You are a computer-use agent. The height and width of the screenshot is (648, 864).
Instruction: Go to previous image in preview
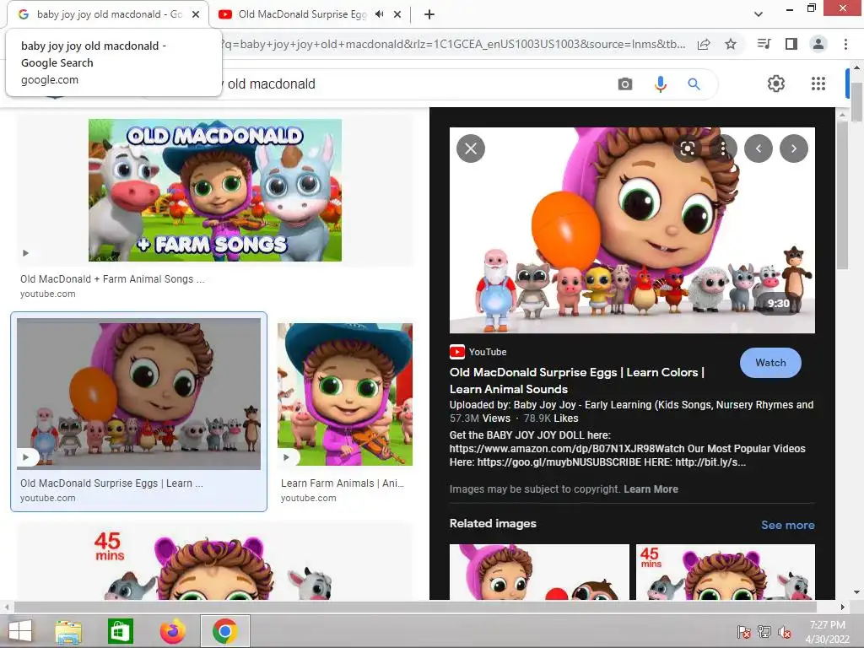pyautogui.click(x=759, y=148)
